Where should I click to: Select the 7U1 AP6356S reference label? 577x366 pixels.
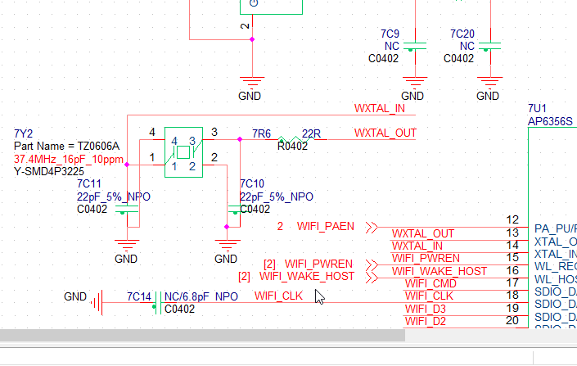point(551,115)
